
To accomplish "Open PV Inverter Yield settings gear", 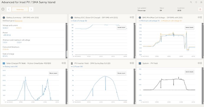I will pos(130,63).
